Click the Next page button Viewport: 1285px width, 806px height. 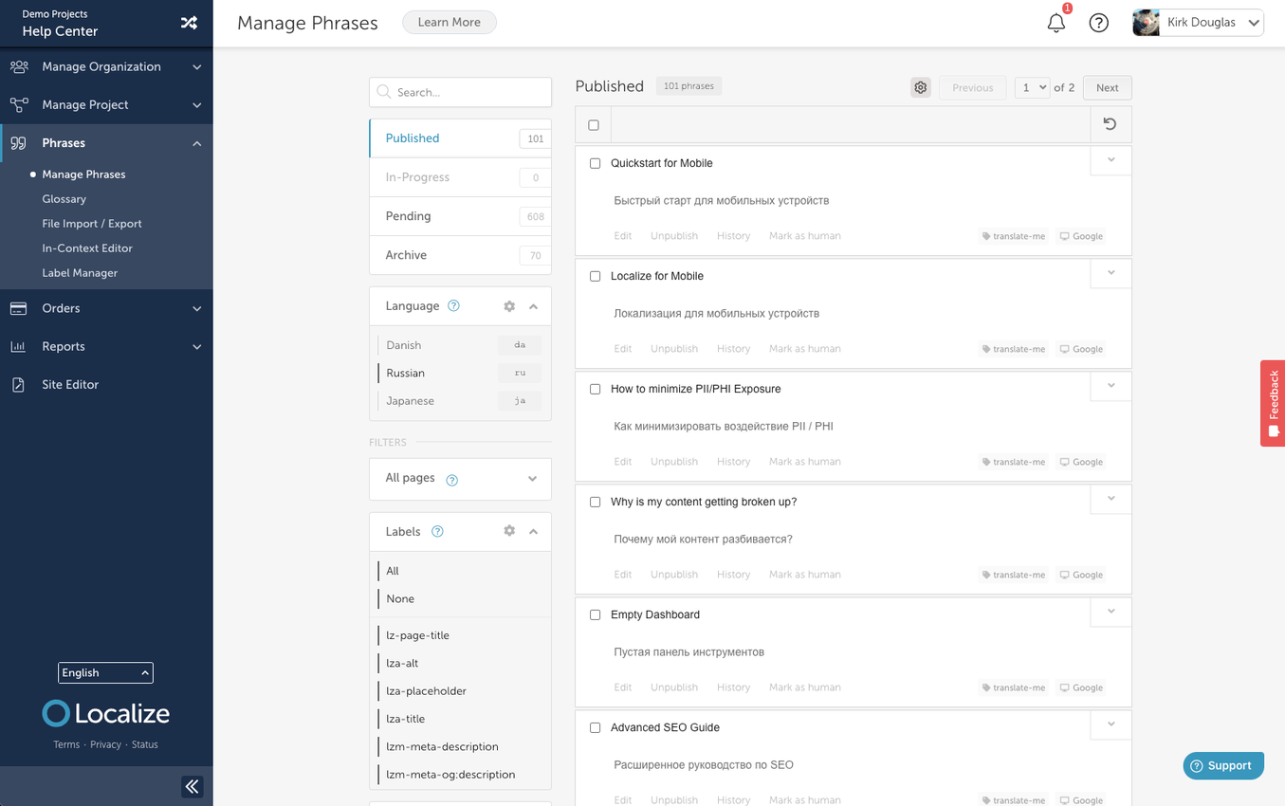[x=1107, y=87]
